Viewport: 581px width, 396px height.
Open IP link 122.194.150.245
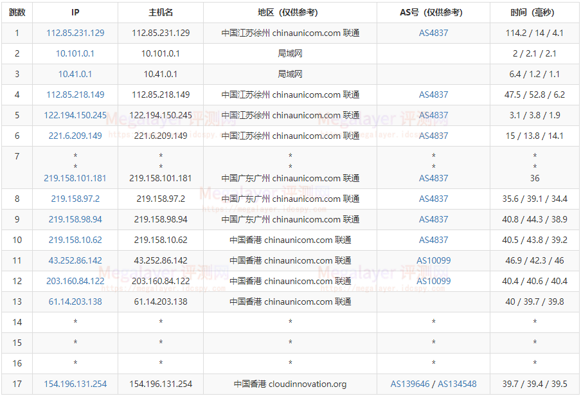(75, 115)
